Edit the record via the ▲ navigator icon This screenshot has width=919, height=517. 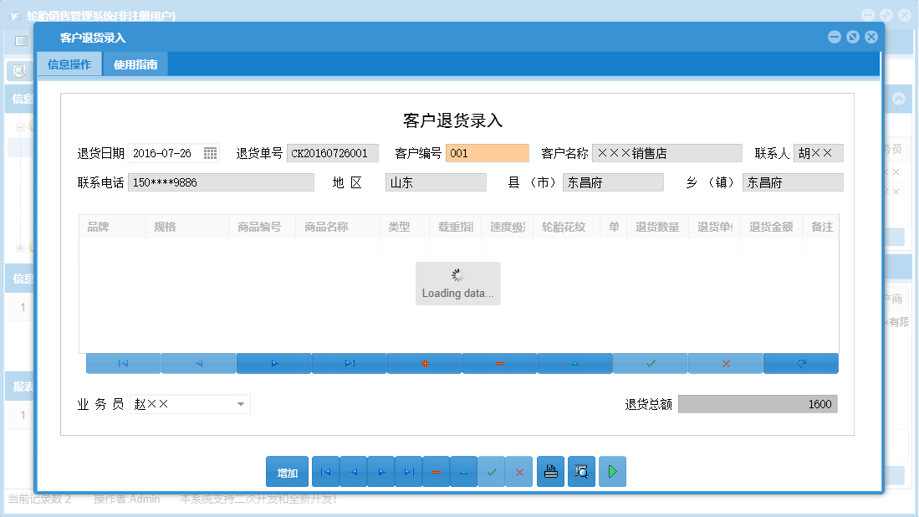pyautogui.click(x=574, y=363)
